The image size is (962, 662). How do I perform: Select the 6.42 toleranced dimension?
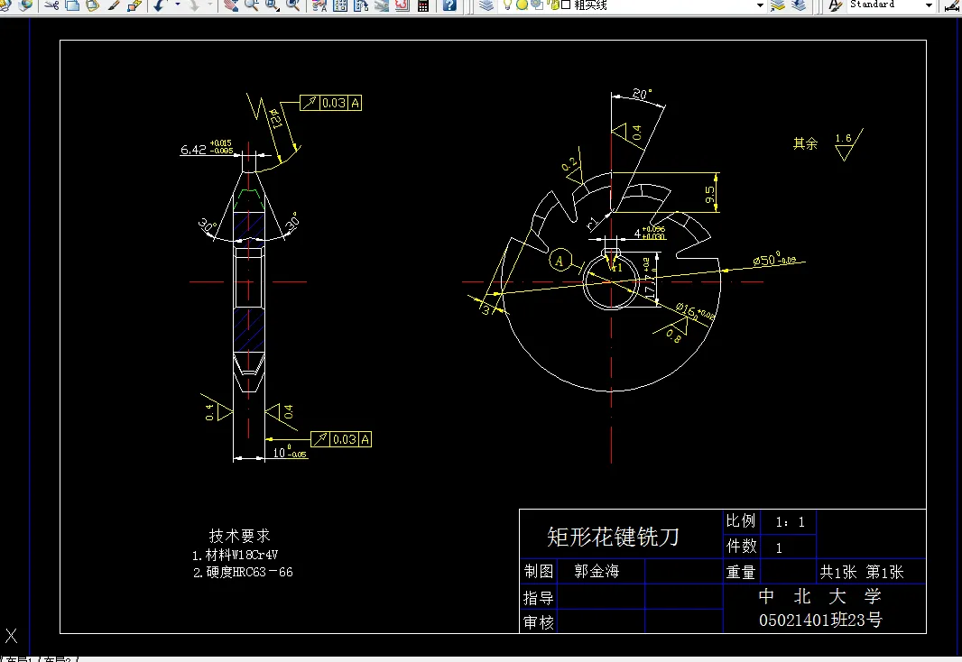click(206, 148)
